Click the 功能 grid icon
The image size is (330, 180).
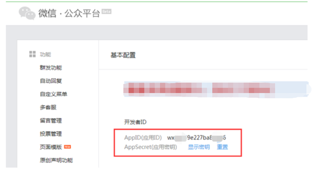point(32,54)
